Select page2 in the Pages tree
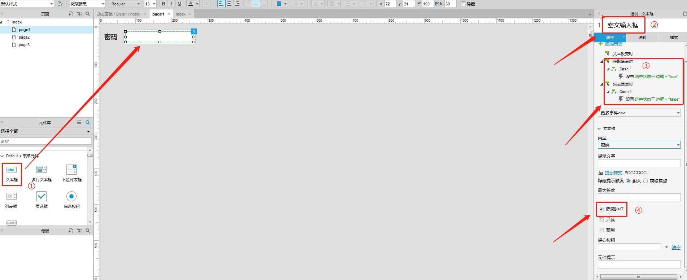 point(24,37)
